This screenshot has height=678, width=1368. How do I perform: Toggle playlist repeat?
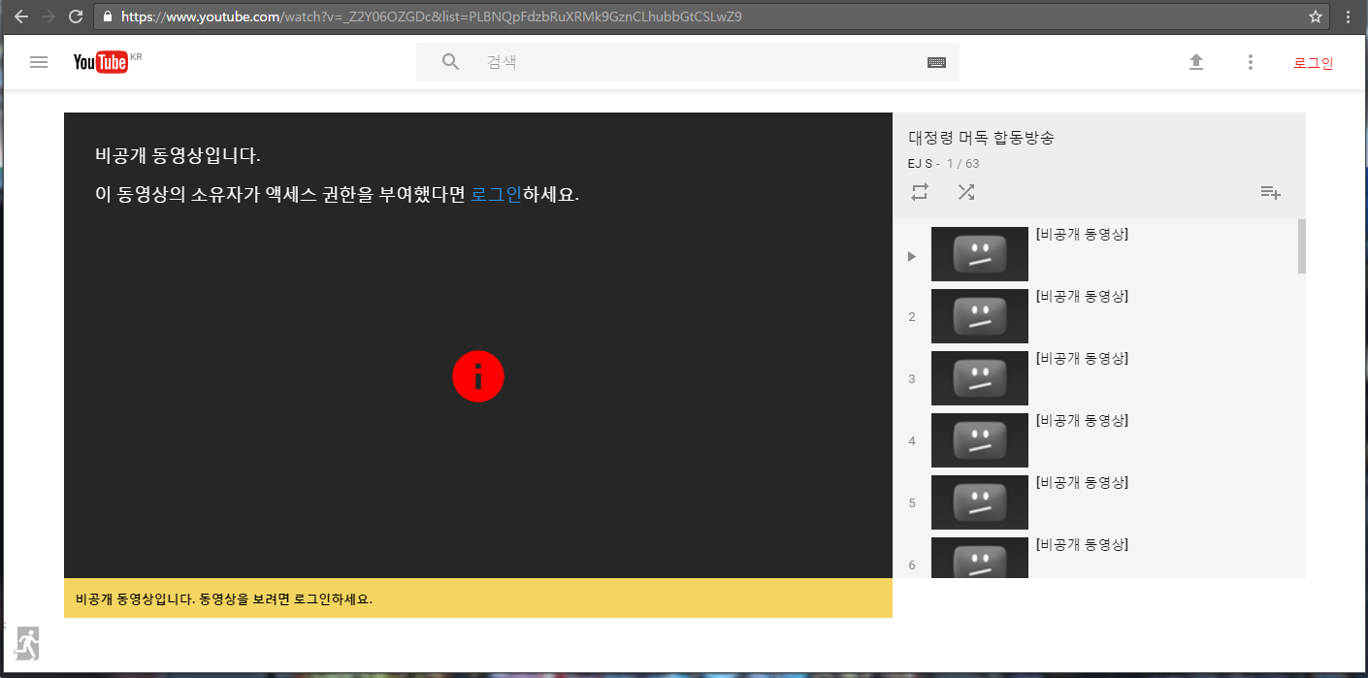click(x=920, y=192)
